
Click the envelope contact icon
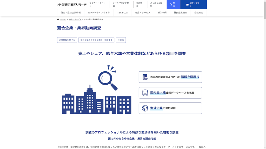tap(187, 5)
